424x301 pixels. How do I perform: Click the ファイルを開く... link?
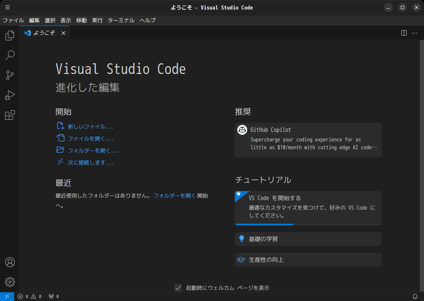(x=90, y=139)
